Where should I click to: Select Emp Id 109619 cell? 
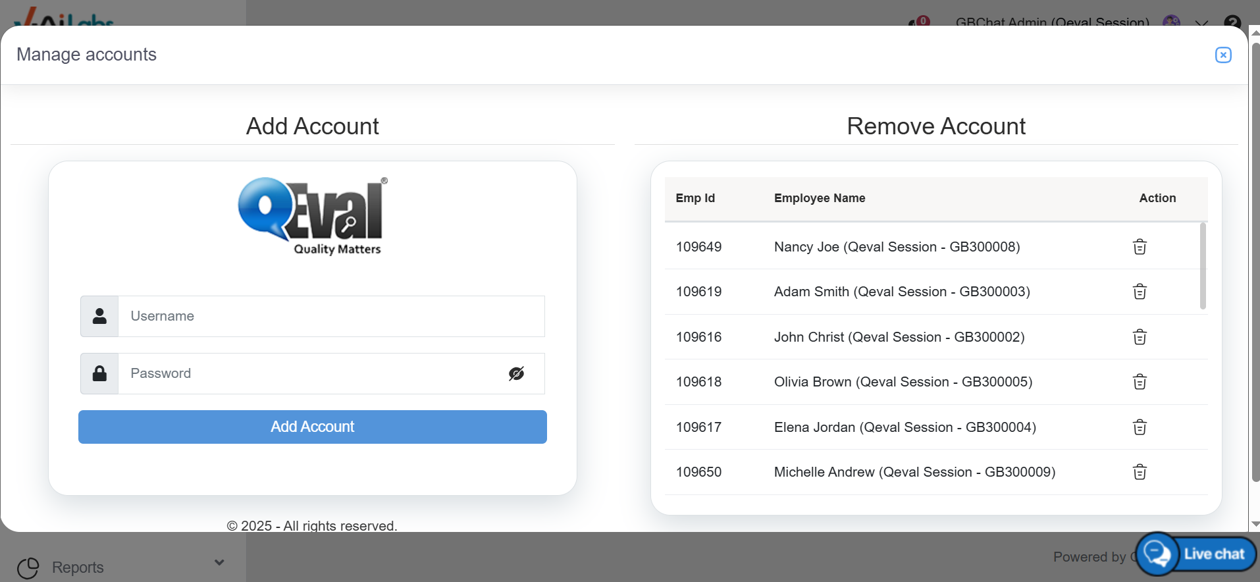(x=698, y=292)
